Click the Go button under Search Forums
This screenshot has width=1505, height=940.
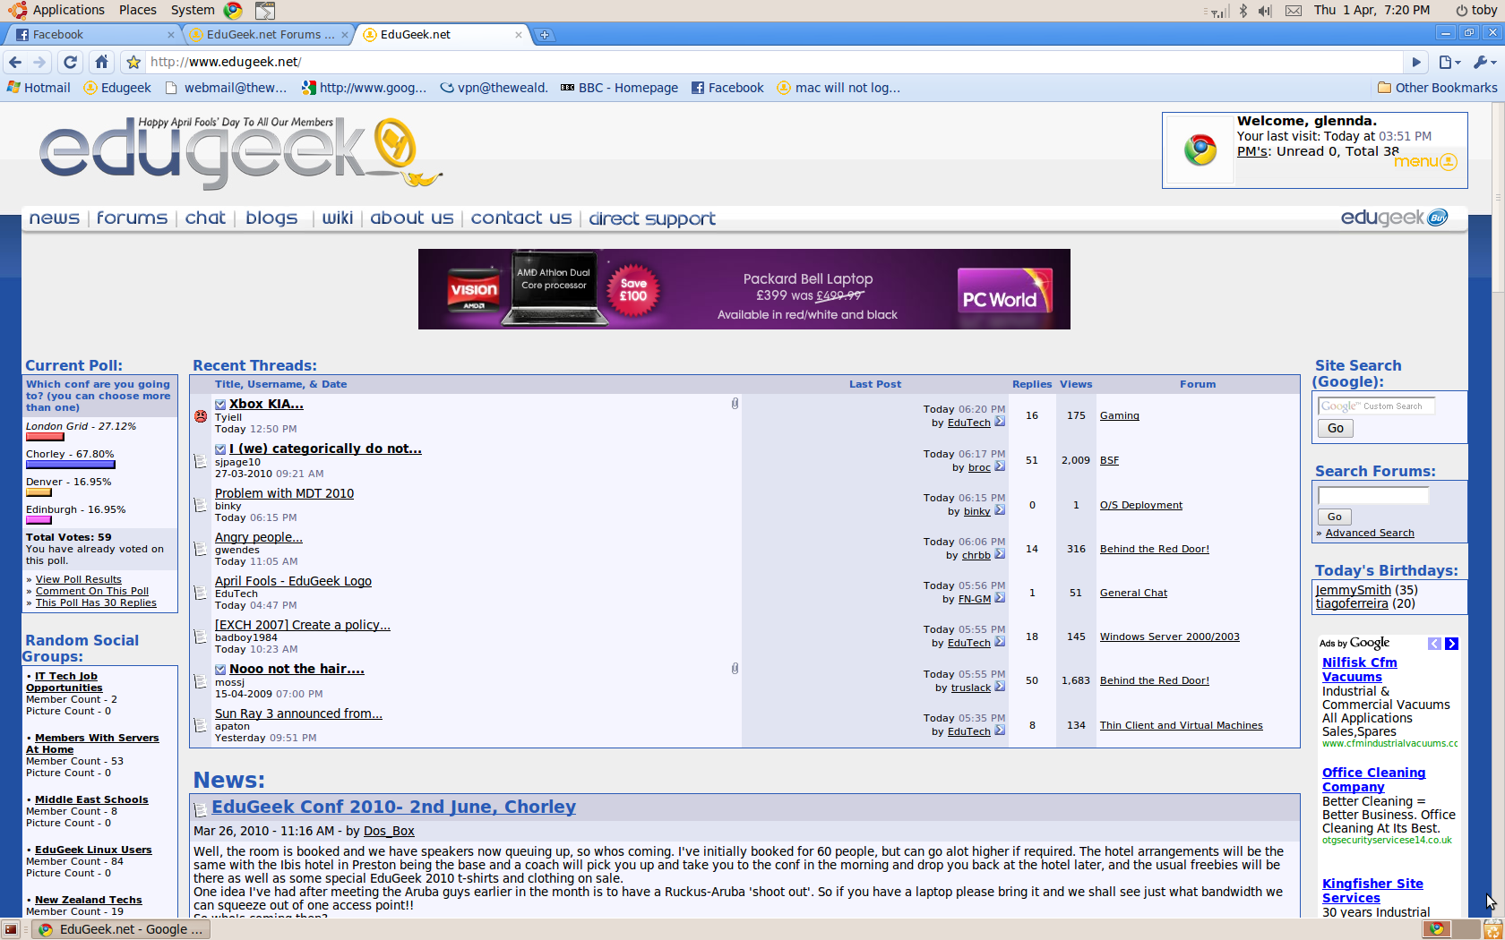point(1334,517)
